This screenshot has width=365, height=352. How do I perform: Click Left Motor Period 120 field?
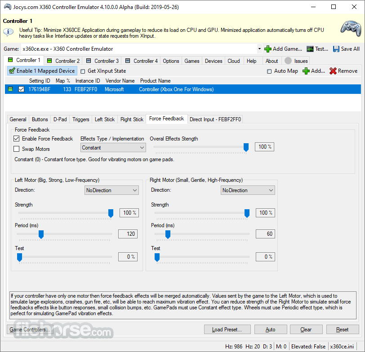point(128,234)
